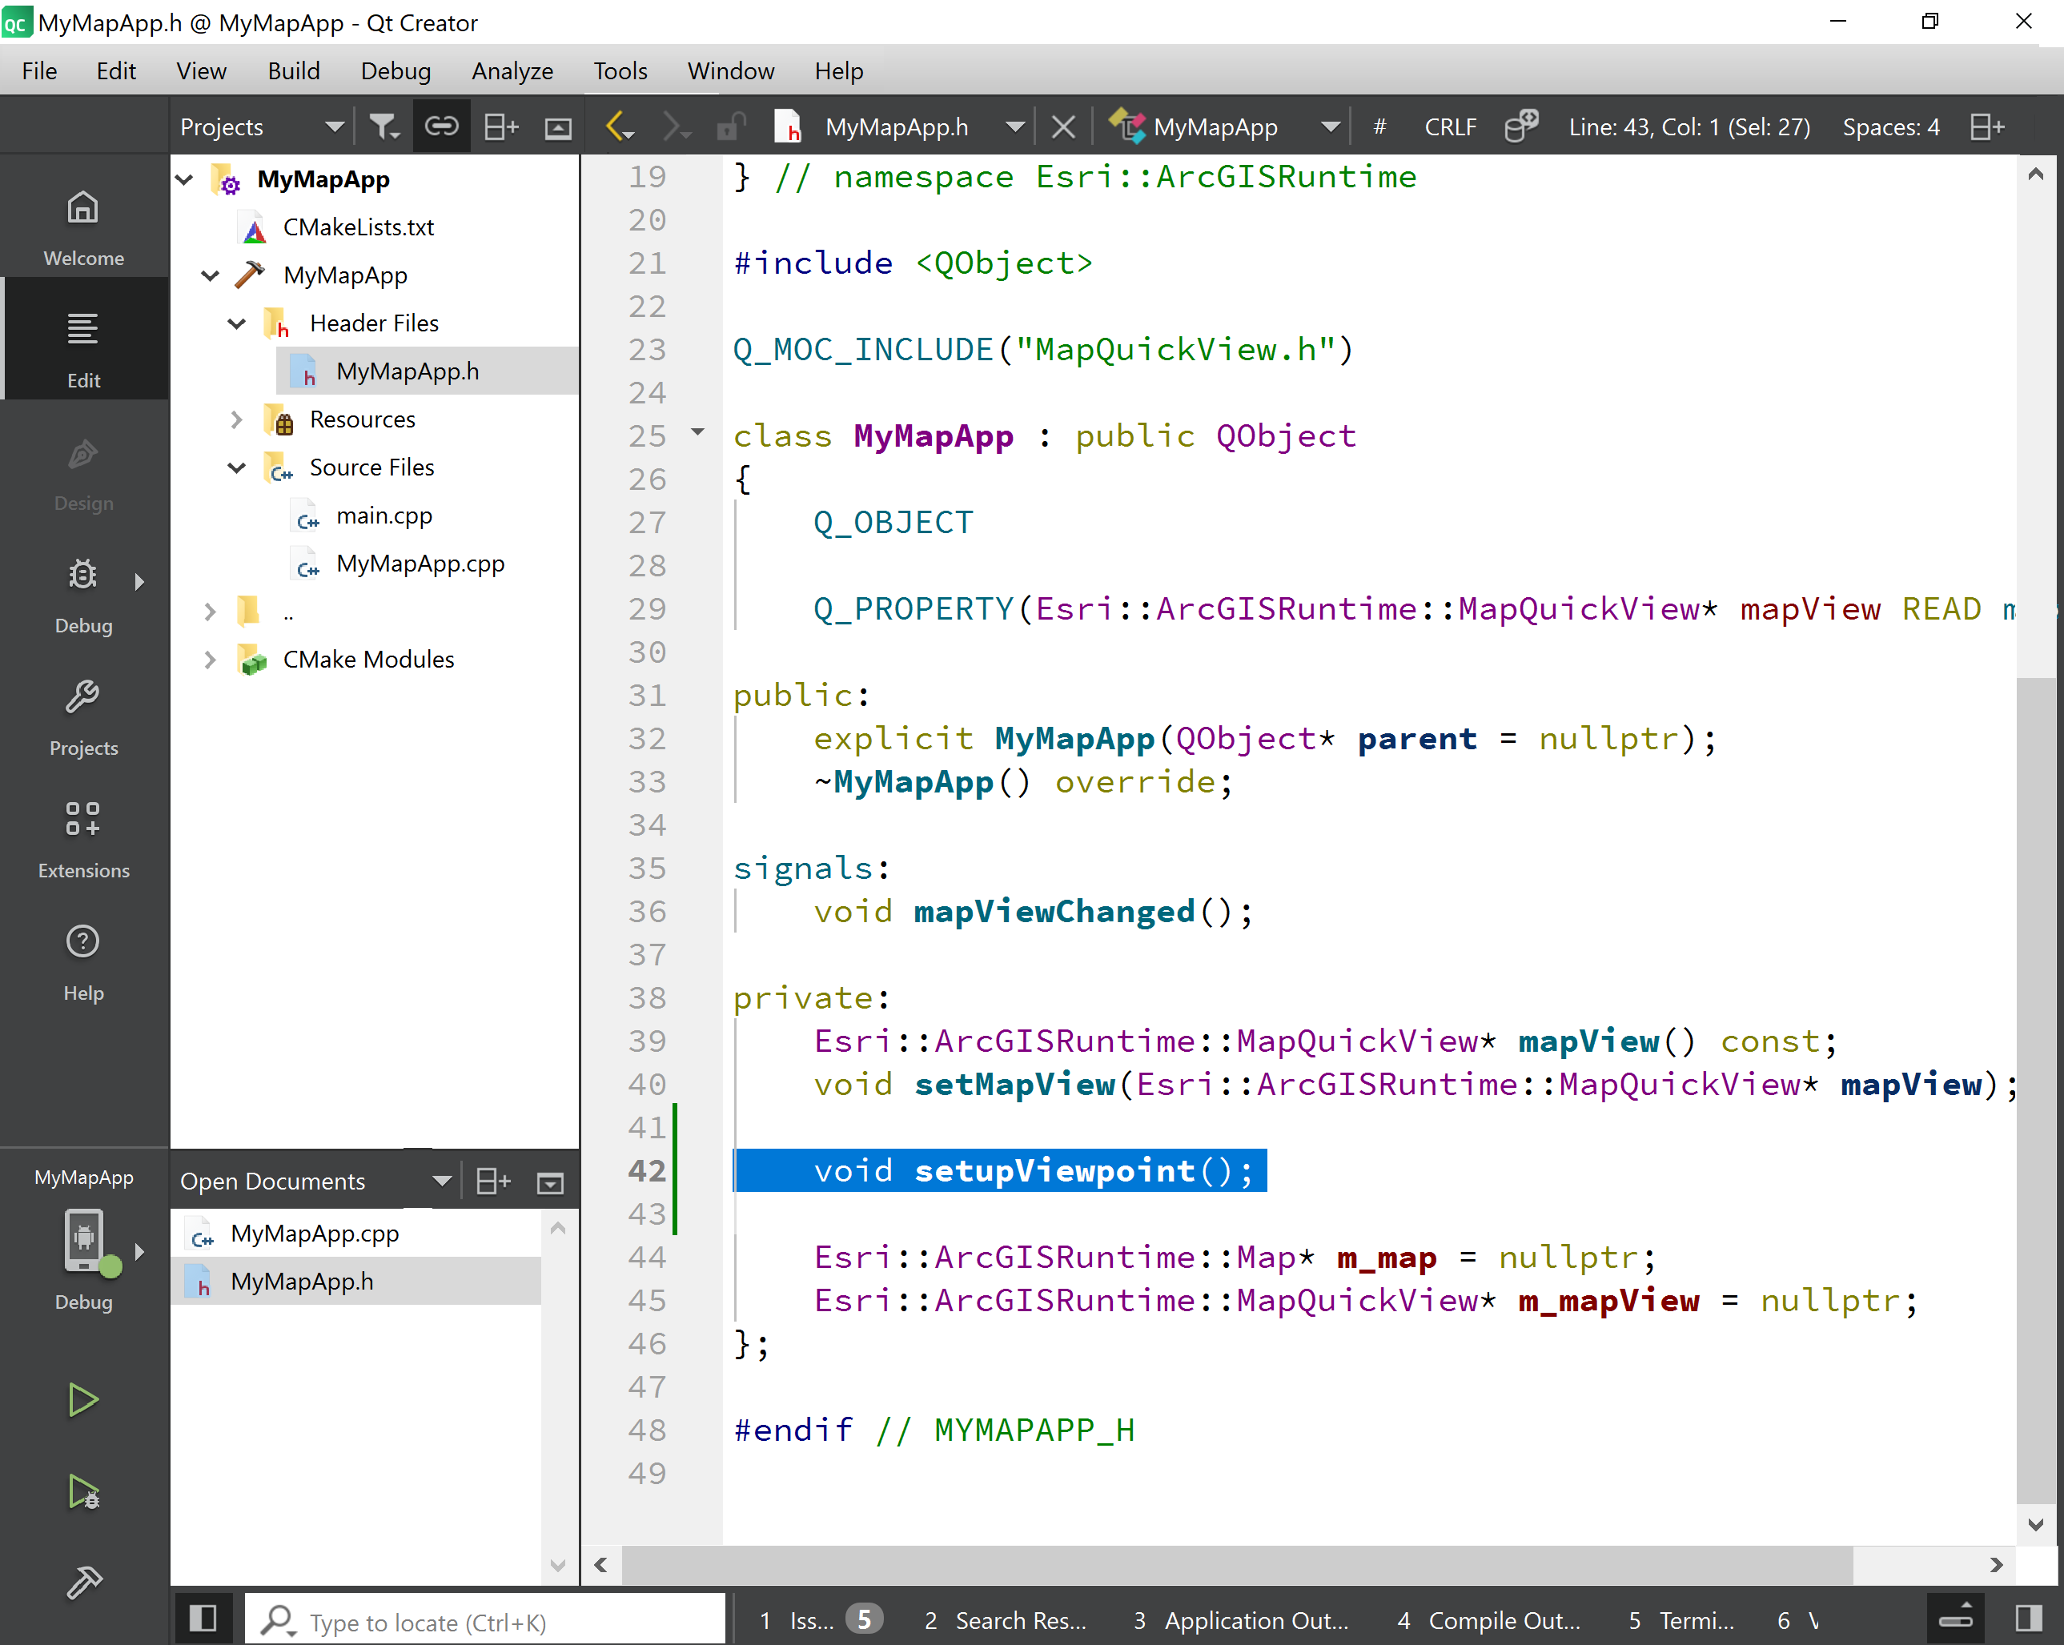
Task: Collapse the Header Files folder
Action: [x=236, y=323]
